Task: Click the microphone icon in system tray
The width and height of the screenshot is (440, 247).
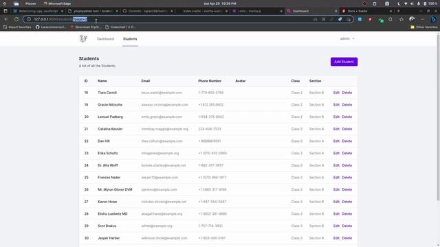Action: (419, 3)
